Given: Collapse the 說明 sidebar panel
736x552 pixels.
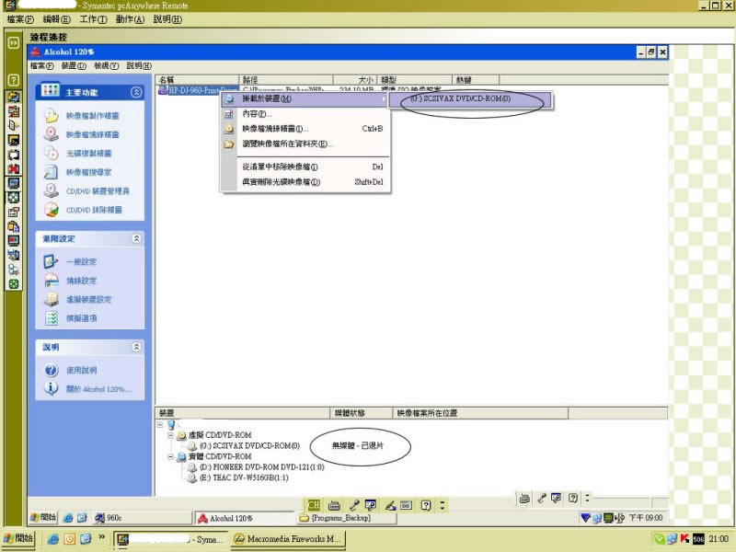Looking at the screenshot, I should (136, 347).
